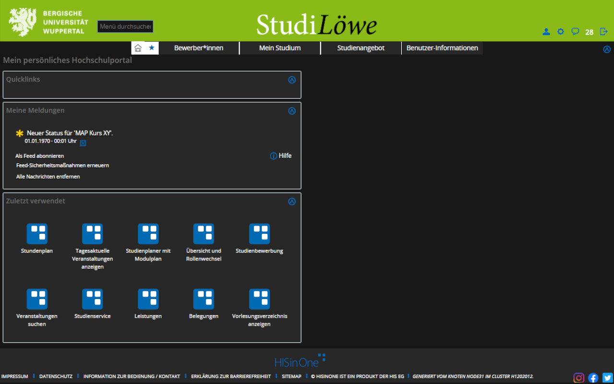Open the Veranstaltungen suchen tile icon

pyautogui.click(x=37, y=299)
